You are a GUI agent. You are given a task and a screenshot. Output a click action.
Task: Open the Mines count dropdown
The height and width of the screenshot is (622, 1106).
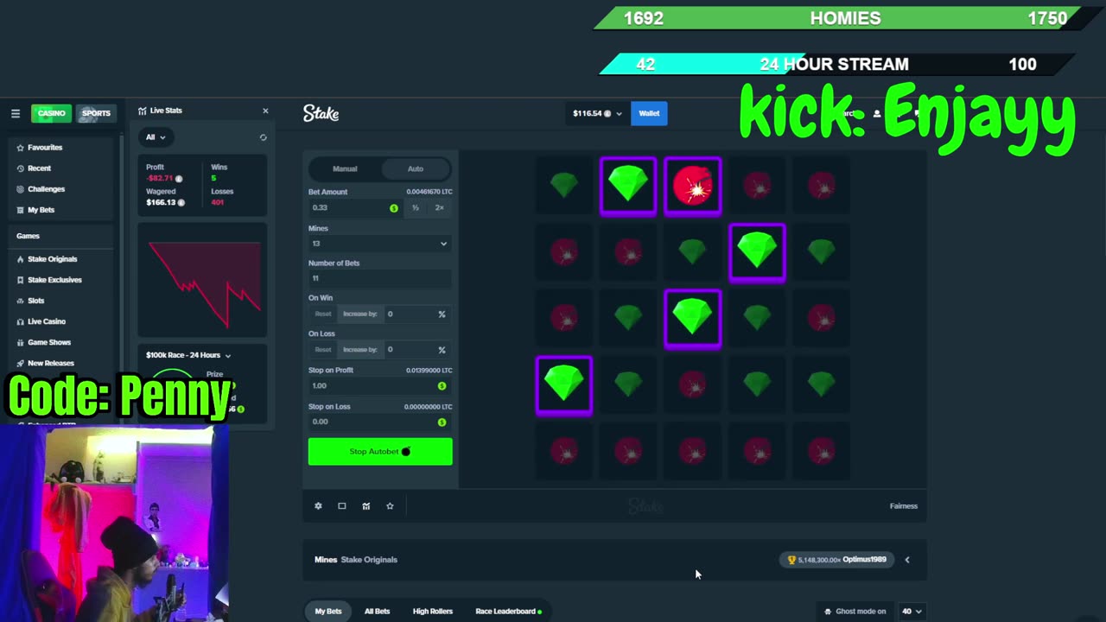(x=380, y=244)
